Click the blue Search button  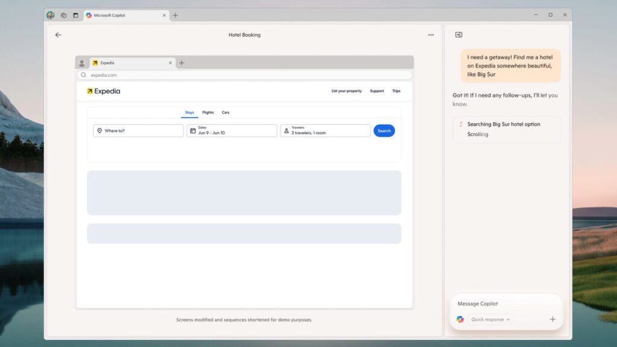pos(384,131)
